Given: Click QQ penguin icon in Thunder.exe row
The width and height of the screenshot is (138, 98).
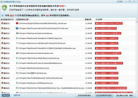Looking at the screenshot, I should (2, 28).
